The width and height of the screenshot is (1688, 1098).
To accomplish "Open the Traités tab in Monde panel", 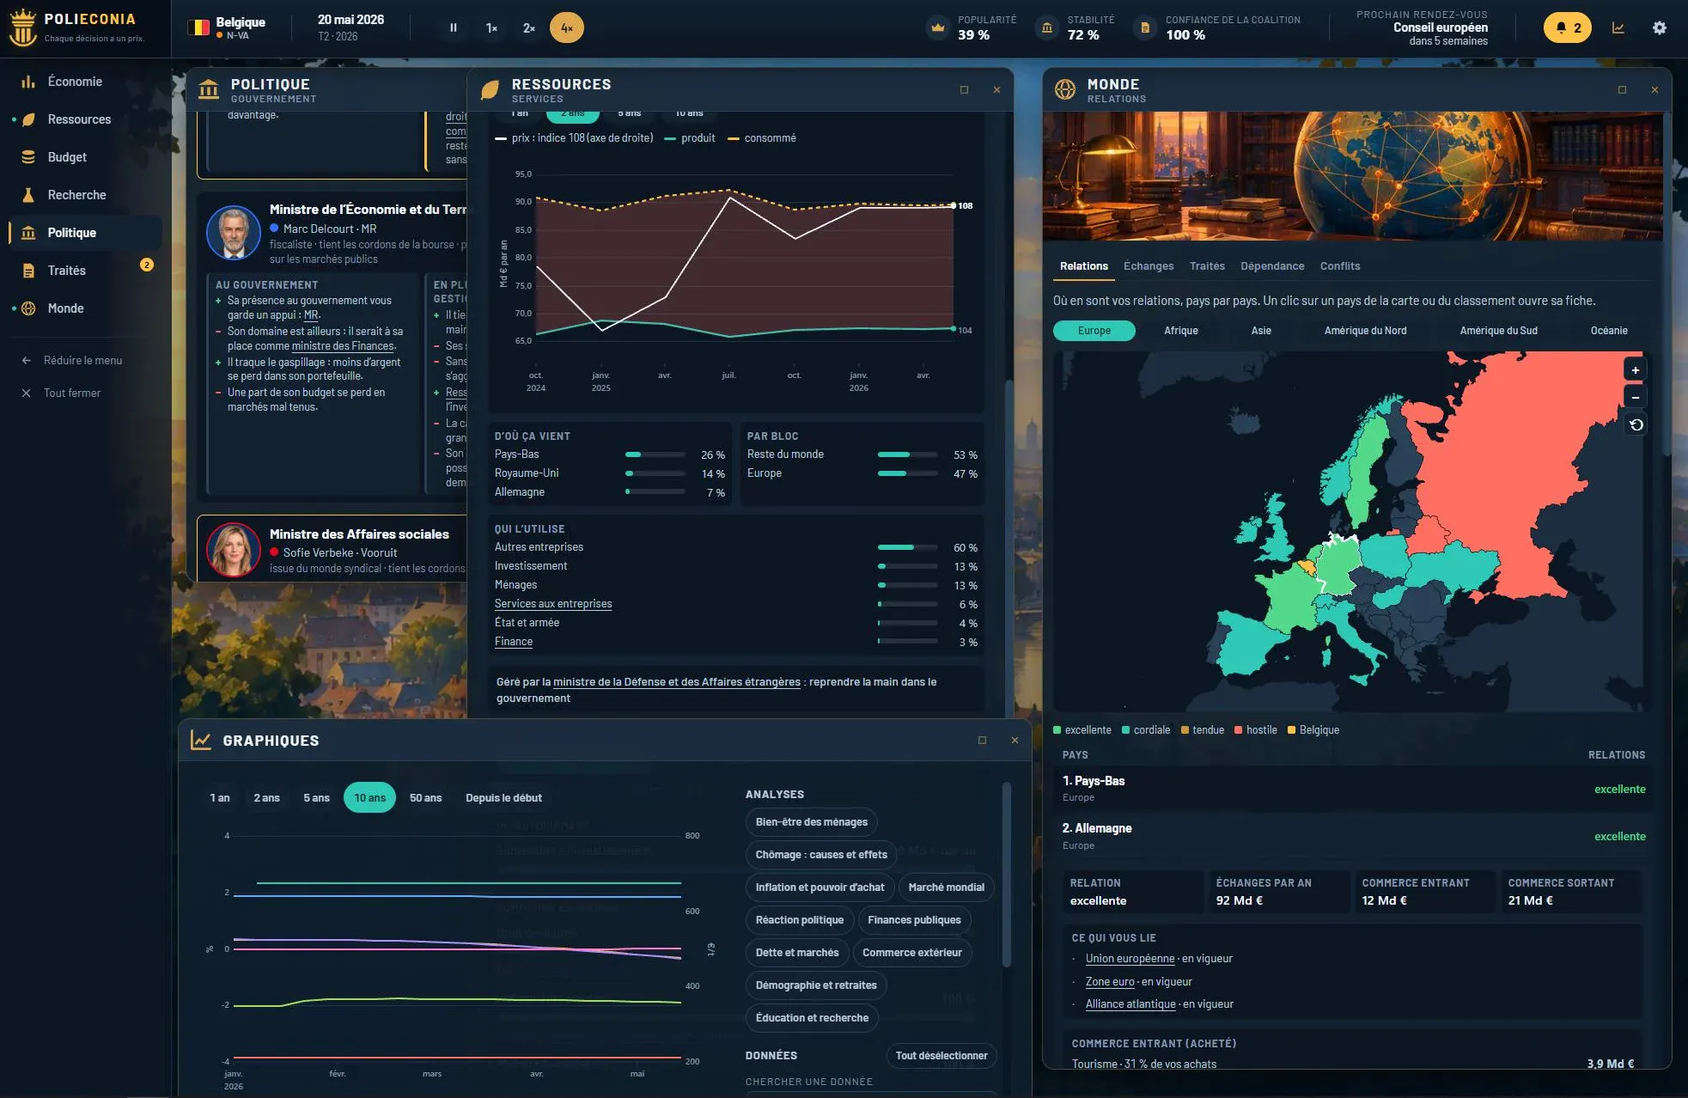I will 1207,266.
